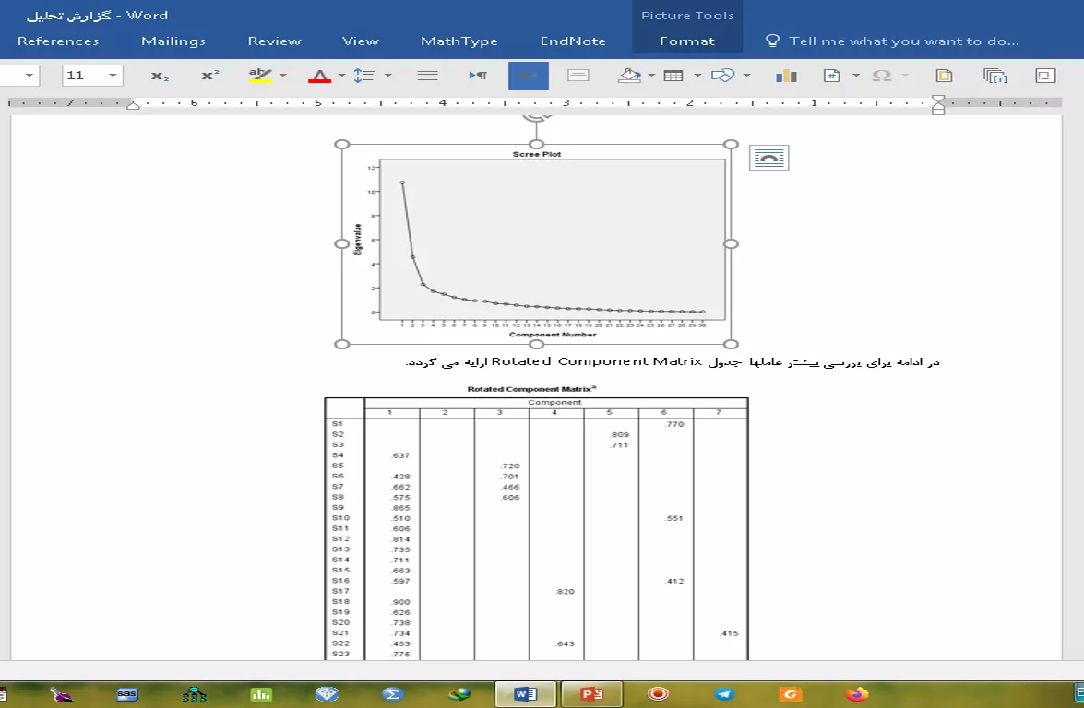
Task: Open line spacing options
Action: click(x=366, y=76)
